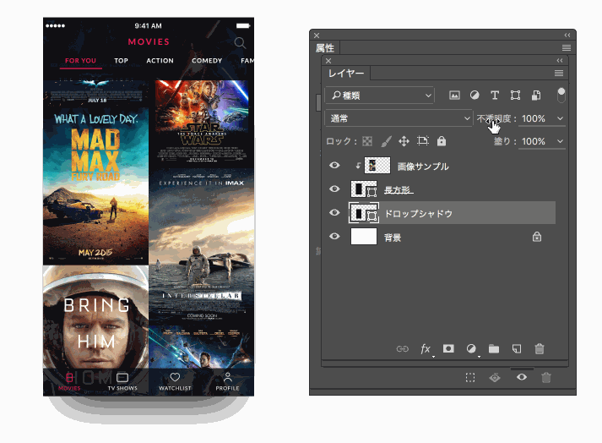Filter layers by smart objects
The height and width of the screenshot is (443, 602).
[536, 96]
